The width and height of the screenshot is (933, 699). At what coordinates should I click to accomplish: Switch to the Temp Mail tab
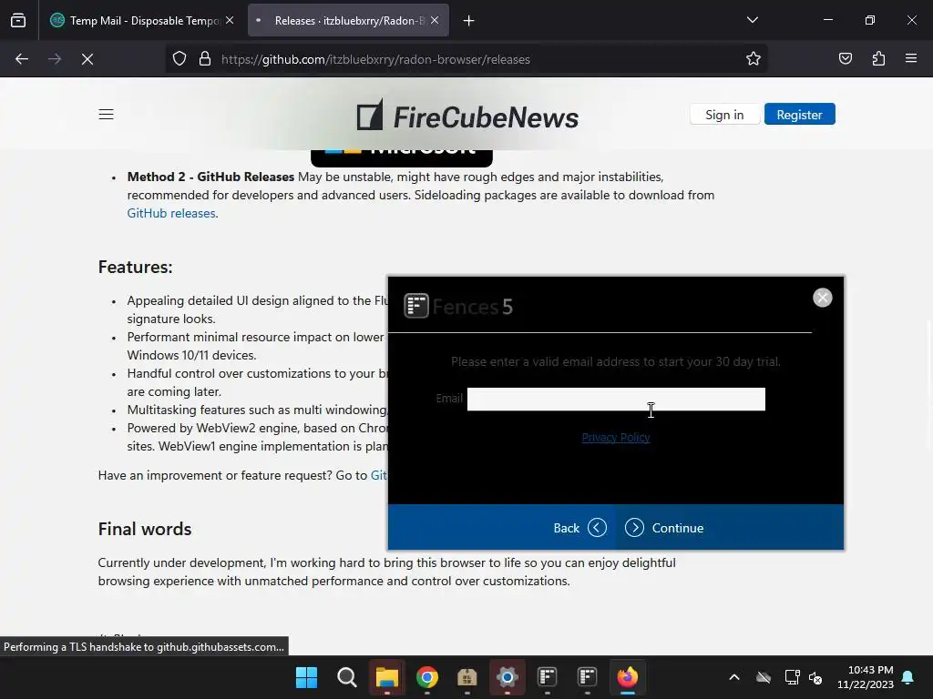(141, 20)
